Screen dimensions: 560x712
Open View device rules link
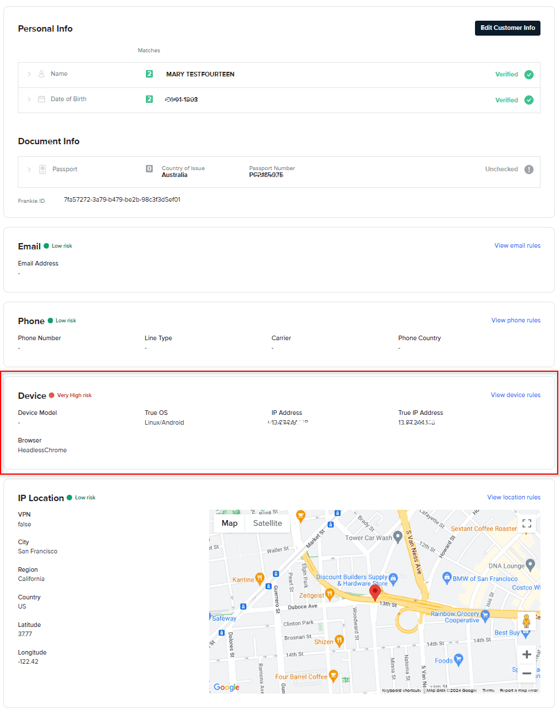515,395
